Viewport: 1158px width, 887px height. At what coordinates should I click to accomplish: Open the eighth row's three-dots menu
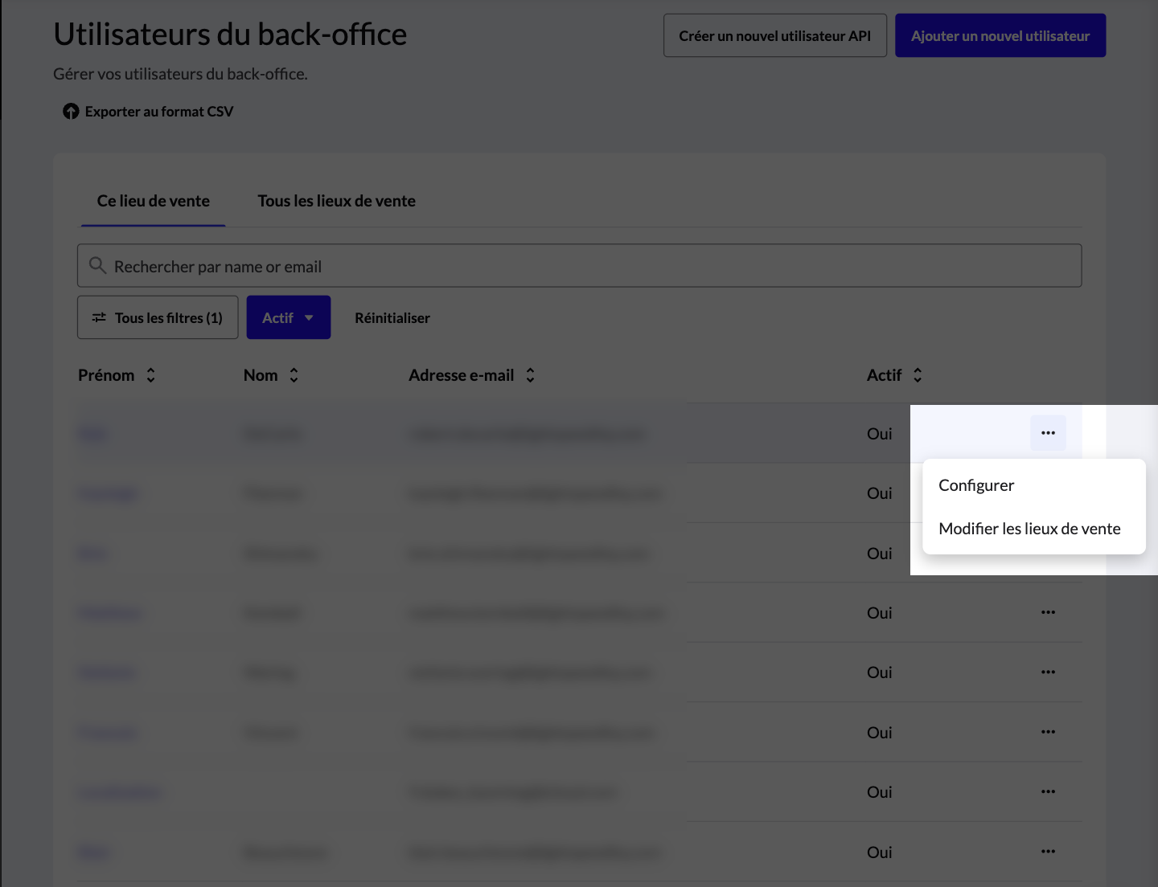coord(1048,852)
